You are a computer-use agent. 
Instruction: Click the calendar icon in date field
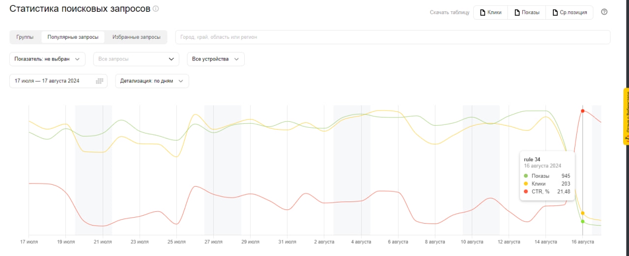pyautogui.click(x=100, y=81)
